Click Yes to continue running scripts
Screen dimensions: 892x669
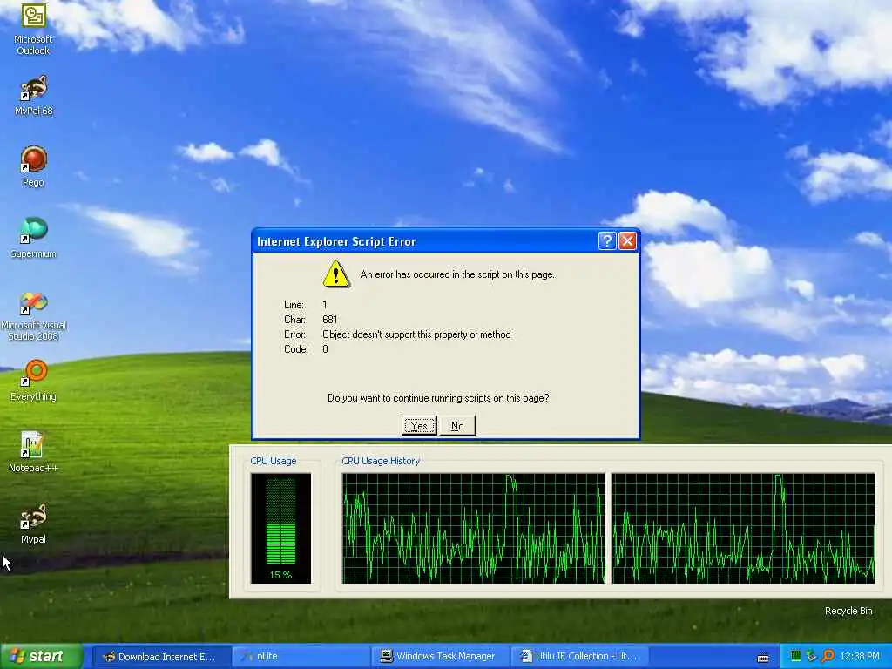(419, 425)
